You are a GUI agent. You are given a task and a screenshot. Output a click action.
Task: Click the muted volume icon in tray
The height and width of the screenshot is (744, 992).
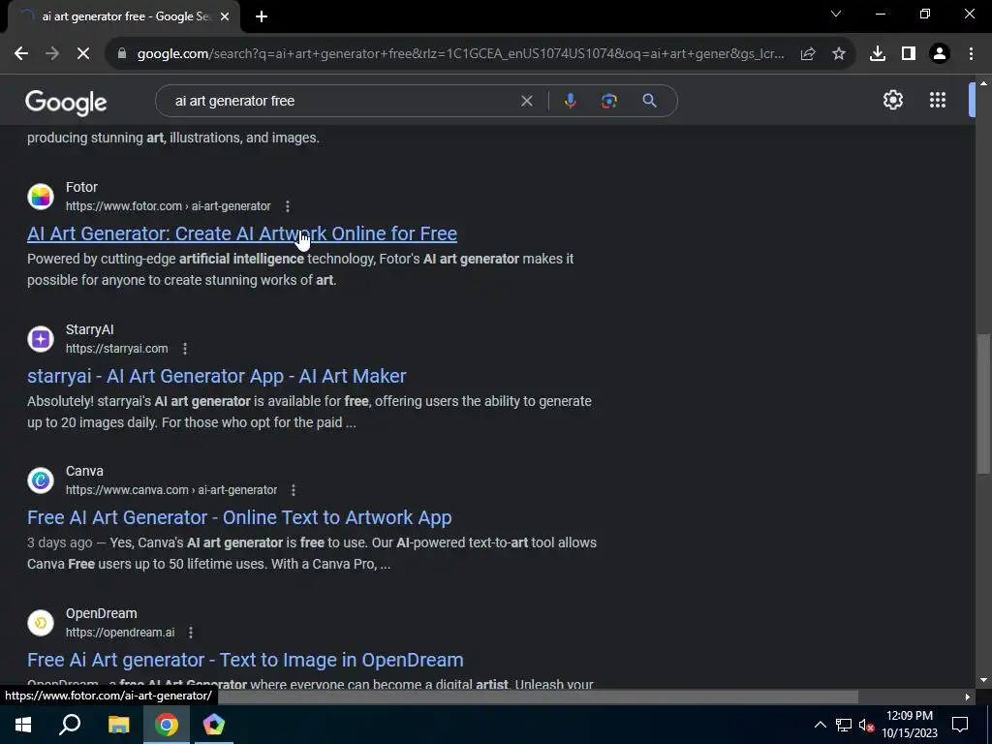pyautogui.click(x=866, y=725)
